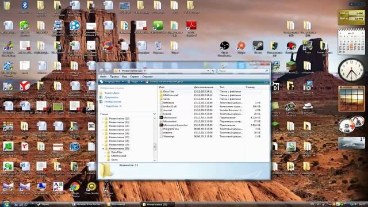Collapse Новая папка (20) tree node
Image resolution: width=368 pixels, height=207 pixels.
click(x=103, y=148)
